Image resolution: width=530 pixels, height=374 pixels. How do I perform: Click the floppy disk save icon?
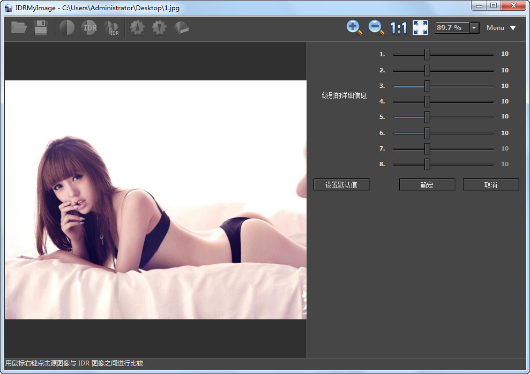point(41,28)
